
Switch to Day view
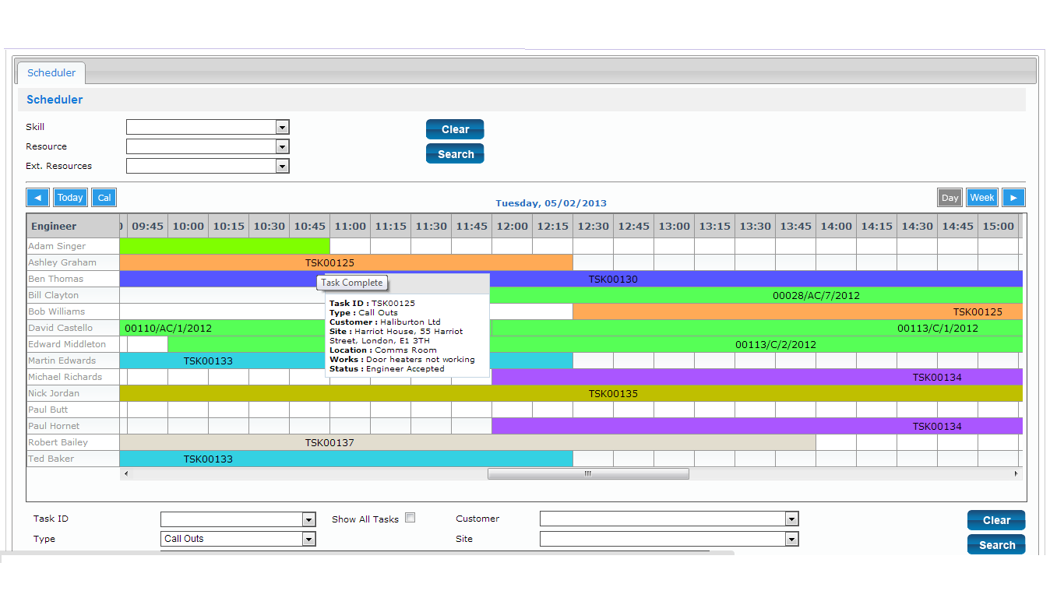(949, 197)
